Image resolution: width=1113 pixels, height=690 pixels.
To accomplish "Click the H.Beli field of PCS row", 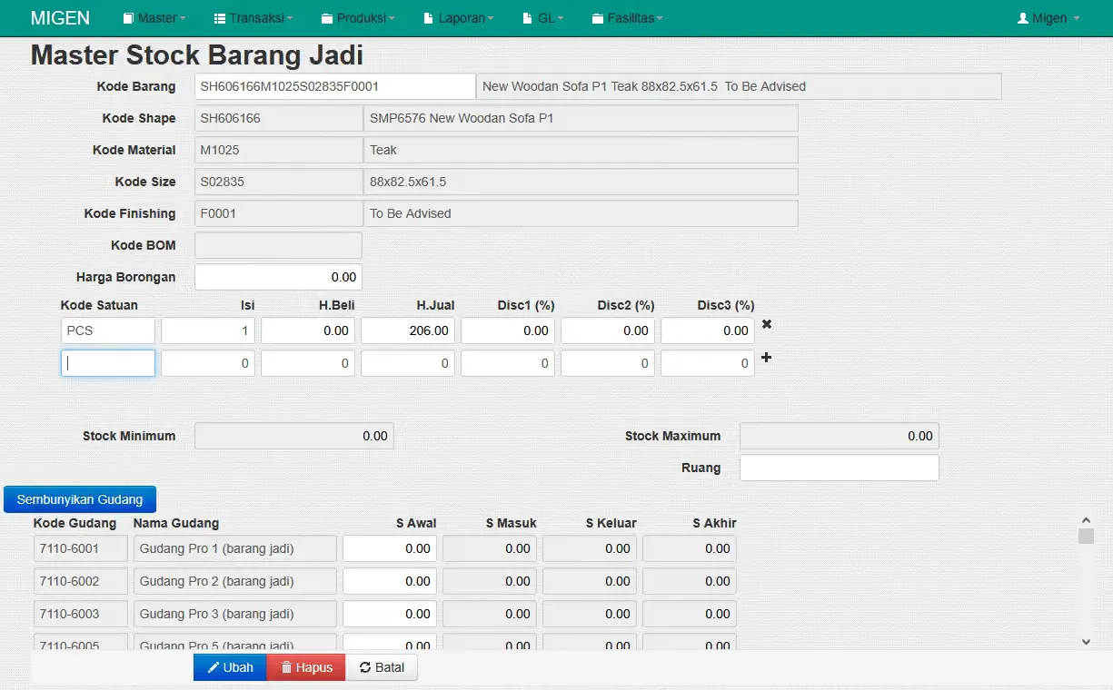I will coord(308,330).
